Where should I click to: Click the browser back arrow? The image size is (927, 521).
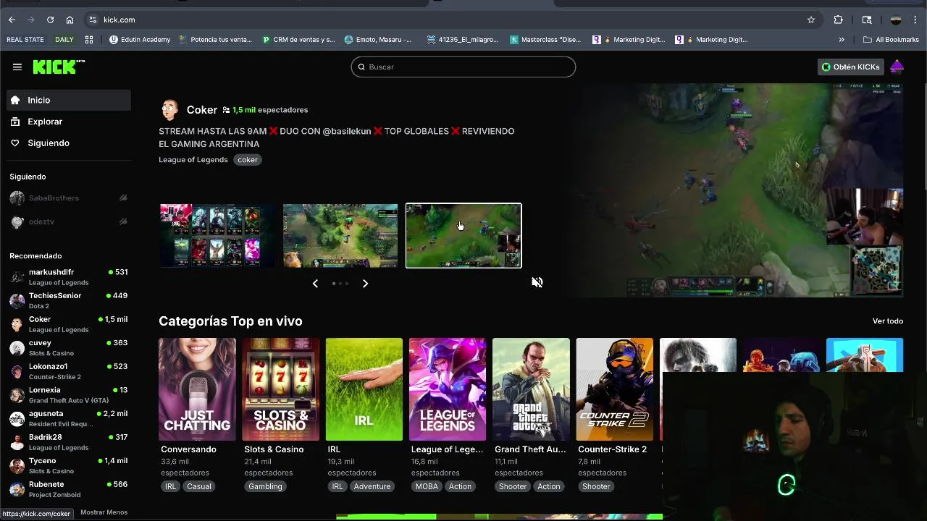(12, 20)
